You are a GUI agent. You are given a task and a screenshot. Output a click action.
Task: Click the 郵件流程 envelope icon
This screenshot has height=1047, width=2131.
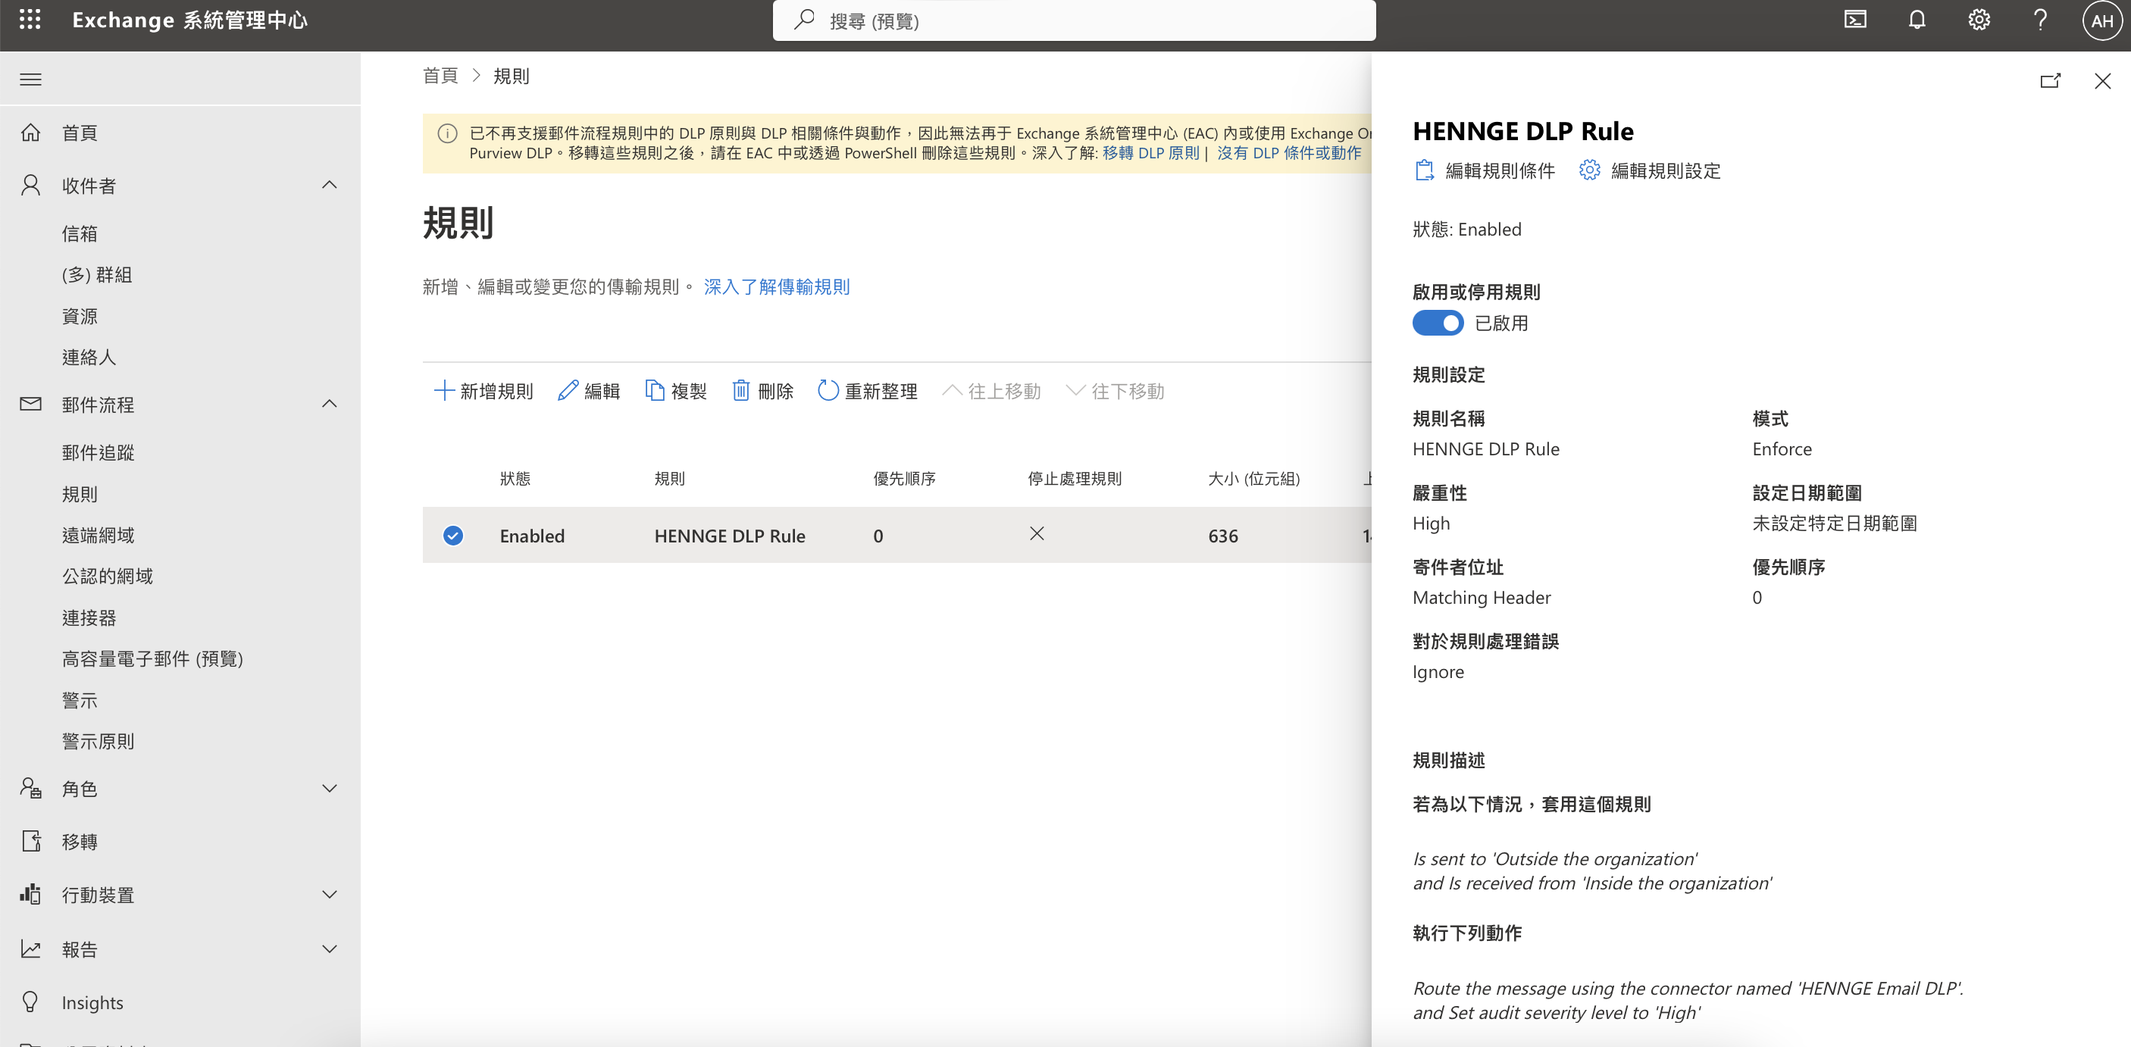coord(30,405)
